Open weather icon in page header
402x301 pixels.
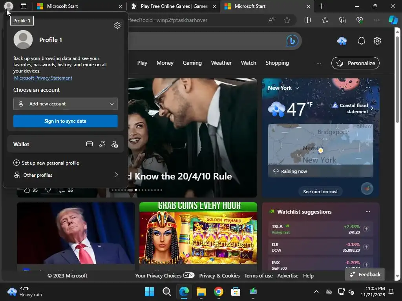(x=342, y=41)
